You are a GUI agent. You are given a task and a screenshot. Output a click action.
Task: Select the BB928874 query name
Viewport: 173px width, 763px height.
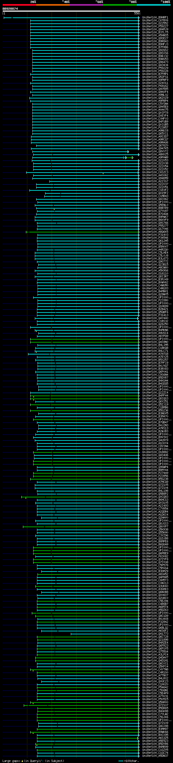point(10,9)
